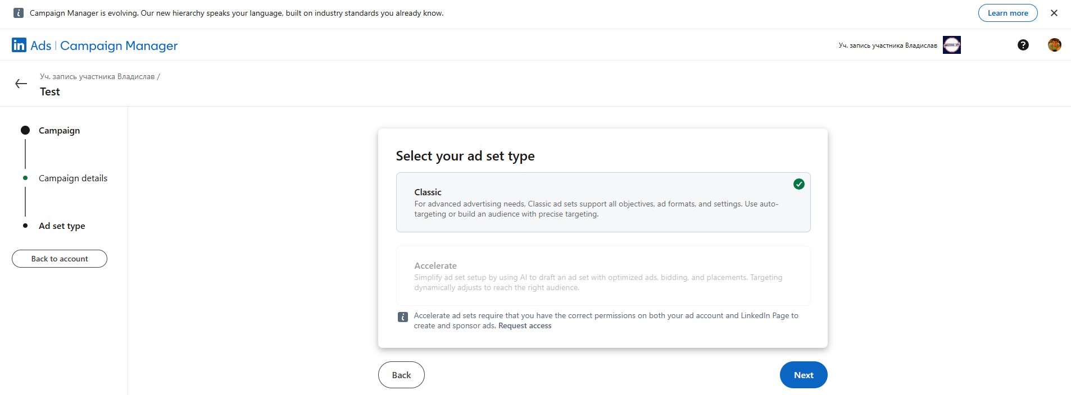Open the Уч. запись участника Владислав breadcrumb
The height and width of the screenshot is (395, 1071).
tap(97, 77)
